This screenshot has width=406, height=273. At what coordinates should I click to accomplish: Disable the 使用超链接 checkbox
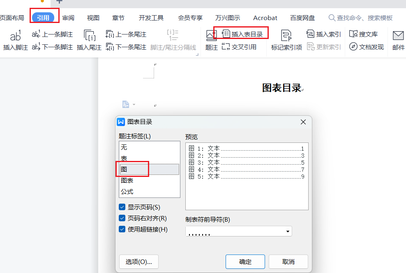(x=122, y=229)
